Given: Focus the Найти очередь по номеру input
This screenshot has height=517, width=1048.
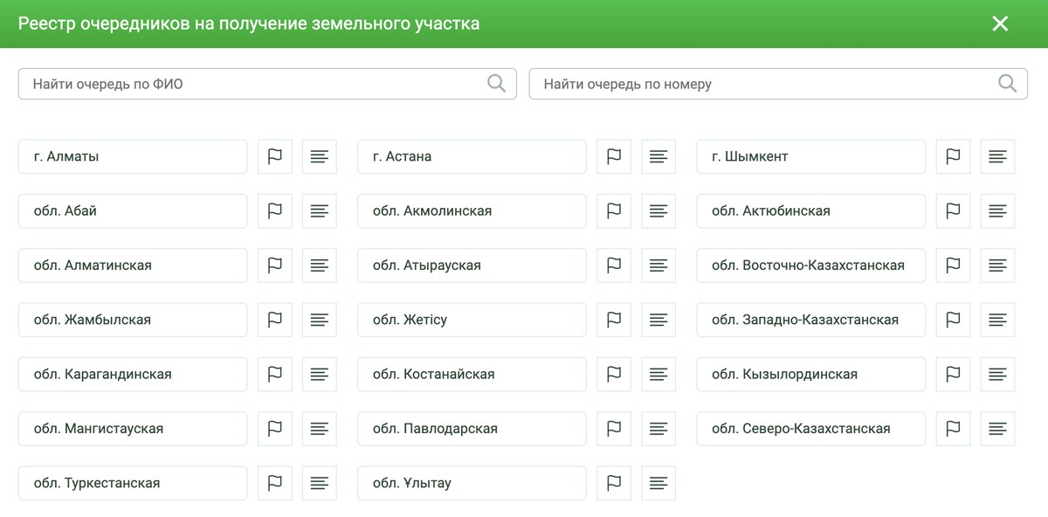Looking at the screenshot, I should pyautogui.click(x=778, y=84).
